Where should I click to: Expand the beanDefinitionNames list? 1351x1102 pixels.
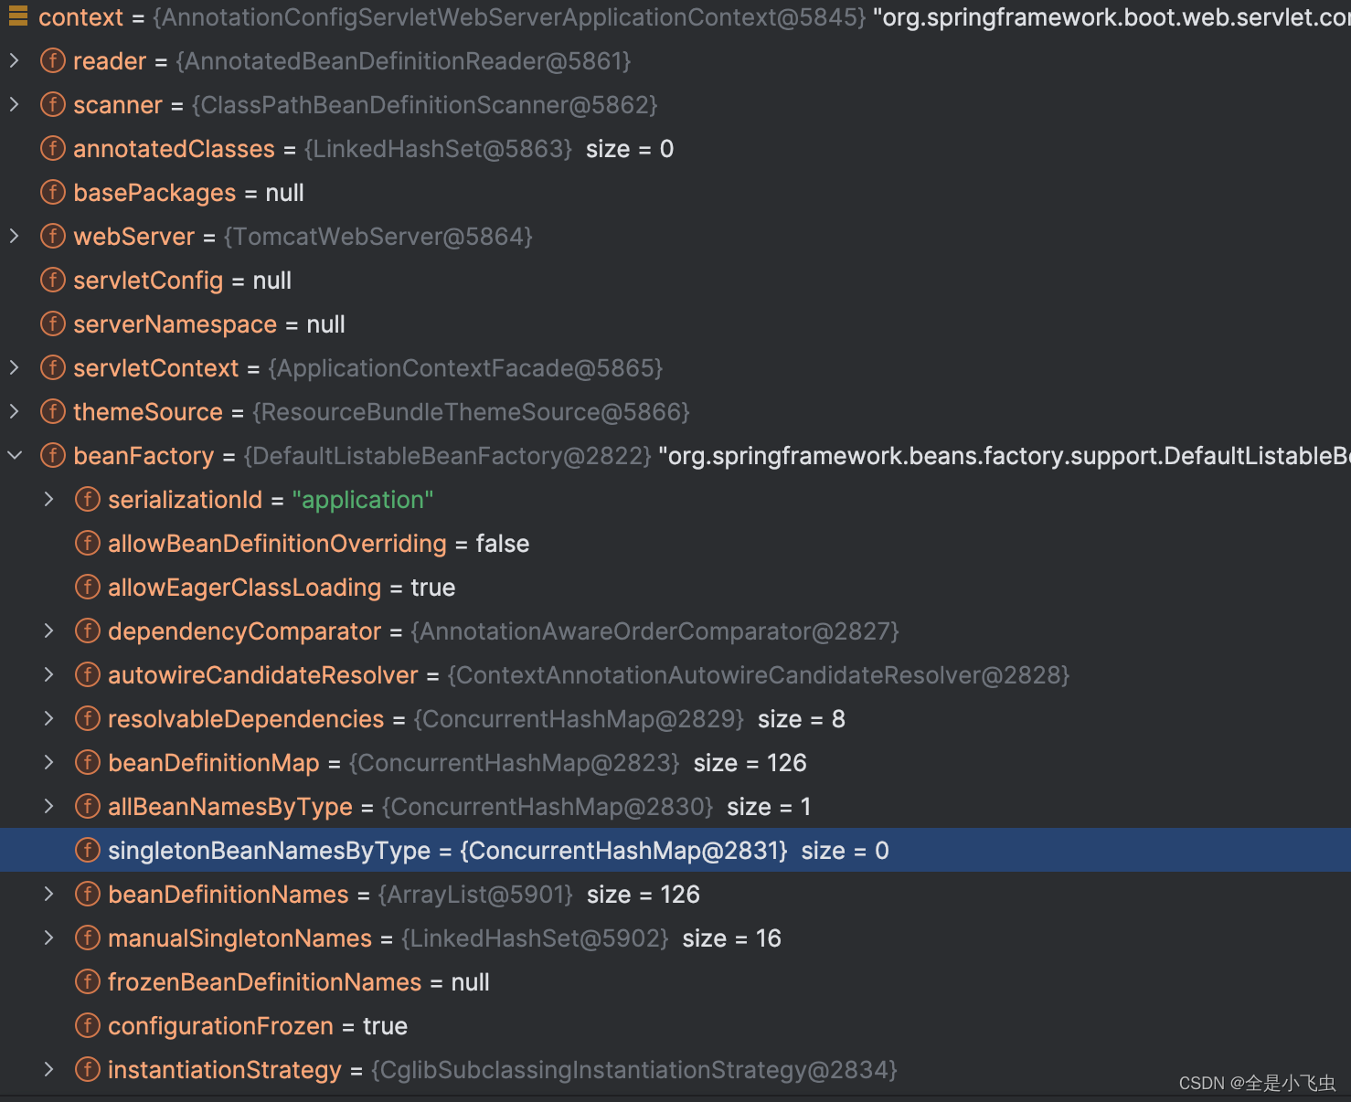[48, 895]
